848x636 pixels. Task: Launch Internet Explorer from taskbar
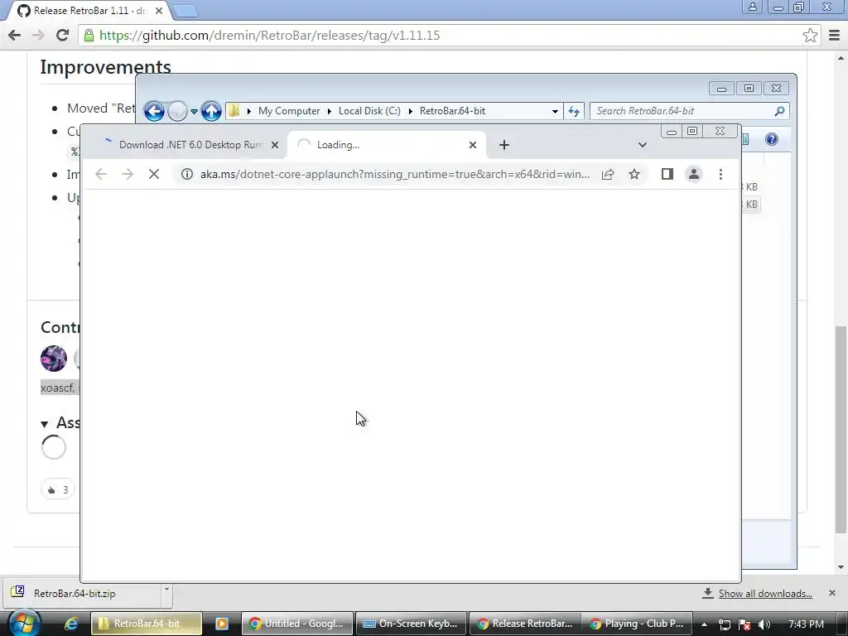(71, 624)
